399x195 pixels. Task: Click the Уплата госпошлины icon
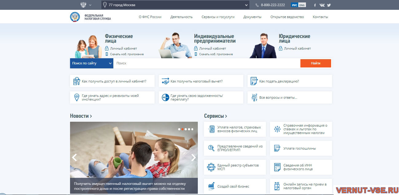click(x=277, y=148)
